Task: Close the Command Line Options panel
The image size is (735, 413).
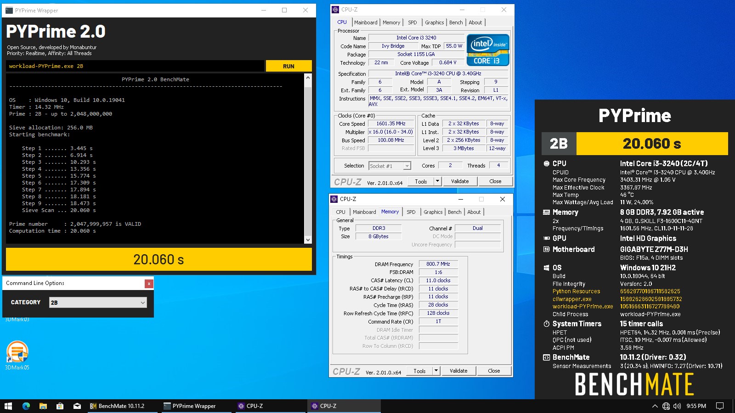Action: [149, 284]
